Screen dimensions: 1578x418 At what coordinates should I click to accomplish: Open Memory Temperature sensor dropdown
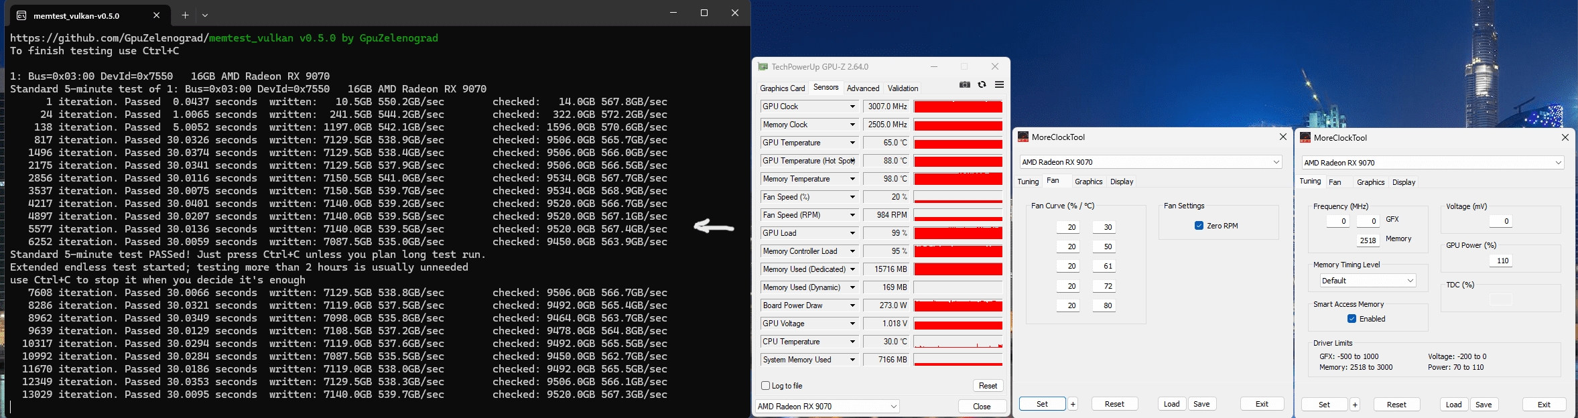(852, 179)
